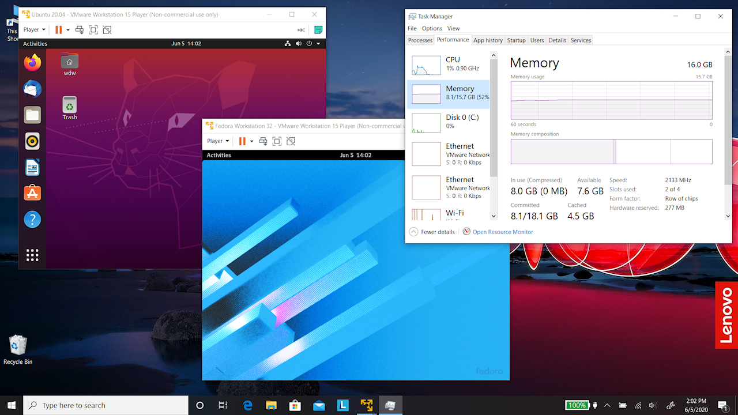The image size is (738, 415).
Task: Pause the Ubuntu 20.04 virtual machine
Action: pos(58,29)
